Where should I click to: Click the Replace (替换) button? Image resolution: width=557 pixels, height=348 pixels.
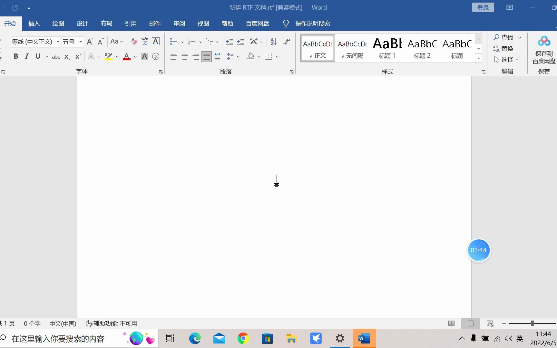(x=503, y=49)
